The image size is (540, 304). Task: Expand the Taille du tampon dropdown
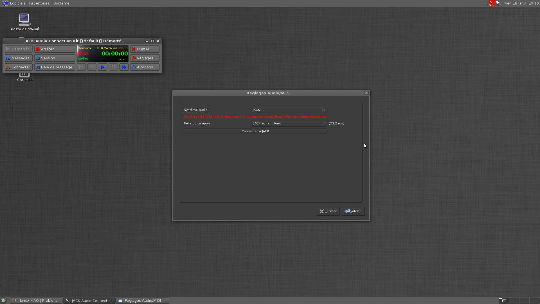tap(289, 123)
